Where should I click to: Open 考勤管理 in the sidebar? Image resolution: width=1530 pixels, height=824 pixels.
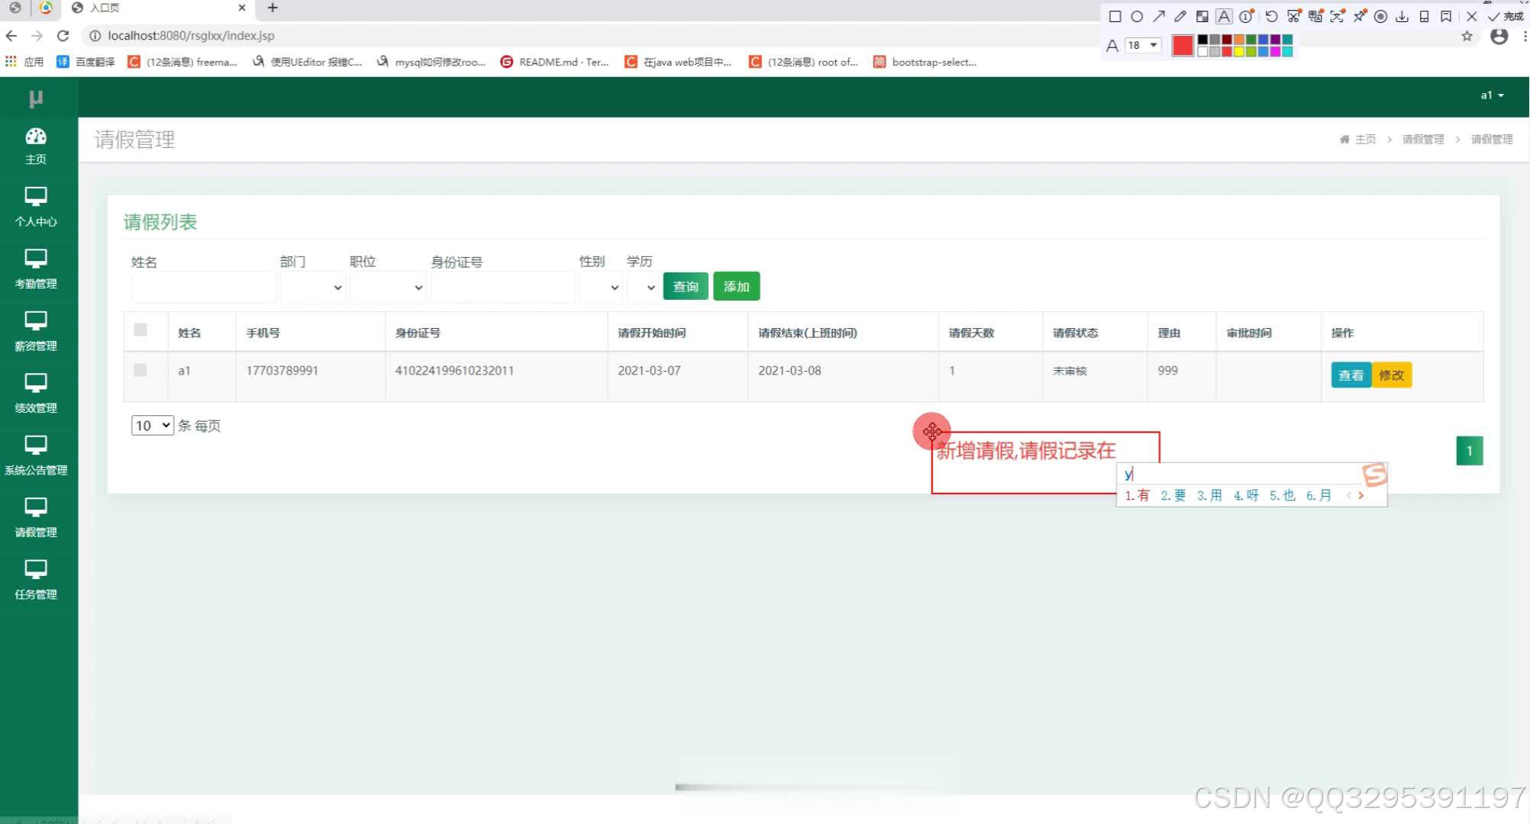(x=36, y=269)
